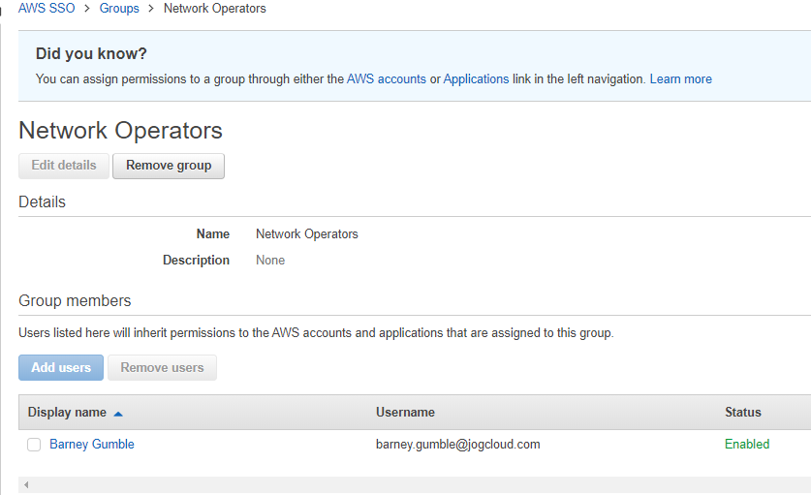Image resolution: width=811 pixels, height=495 pixels.
Task: Select the checkbox next to Barney Gumble
Action: coord(34,445)
